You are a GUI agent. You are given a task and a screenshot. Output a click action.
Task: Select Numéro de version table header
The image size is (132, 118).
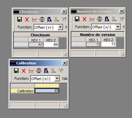point(98,35)
